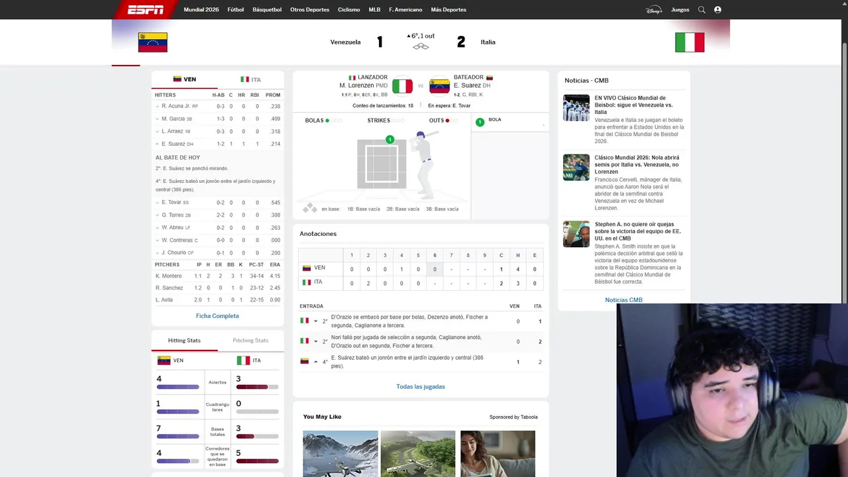Open the Más Deportes menu

click(x=449, y=10)
